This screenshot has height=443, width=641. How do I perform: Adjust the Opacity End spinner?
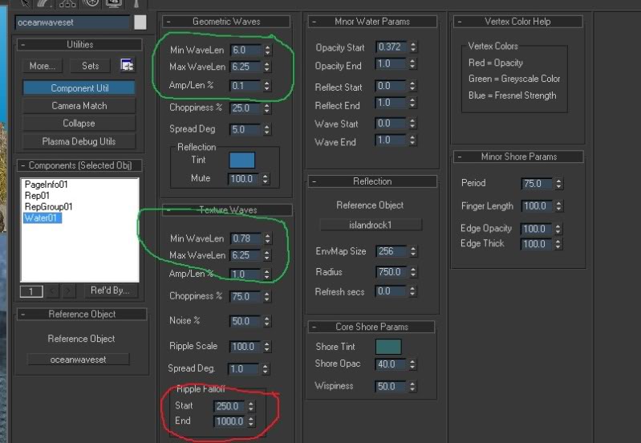coord(412,64)
